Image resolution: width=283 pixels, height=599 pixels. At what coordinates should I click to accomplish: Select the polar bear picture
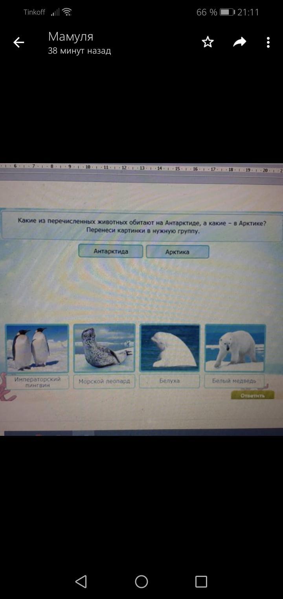235,348
